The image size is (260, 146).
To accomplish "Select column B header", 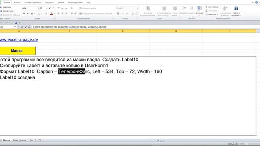I will coord(69,31).
